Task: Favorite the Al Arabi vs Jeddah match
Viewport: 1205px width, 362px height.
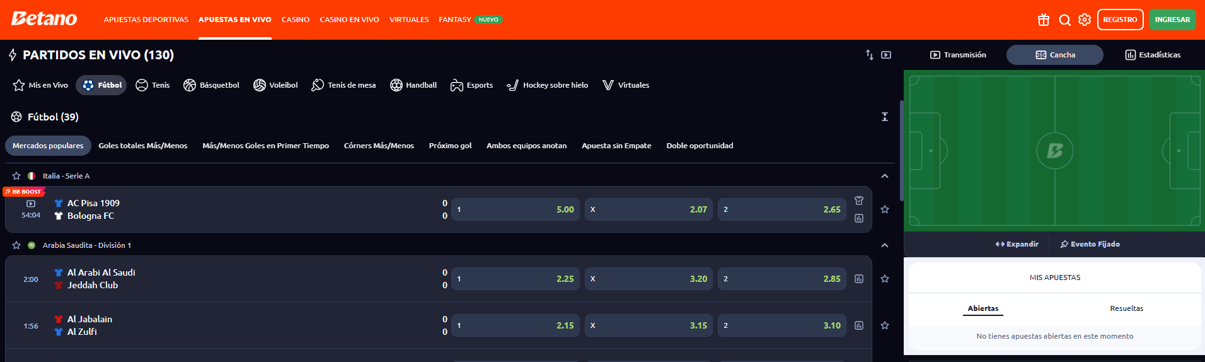Action: 885,279
